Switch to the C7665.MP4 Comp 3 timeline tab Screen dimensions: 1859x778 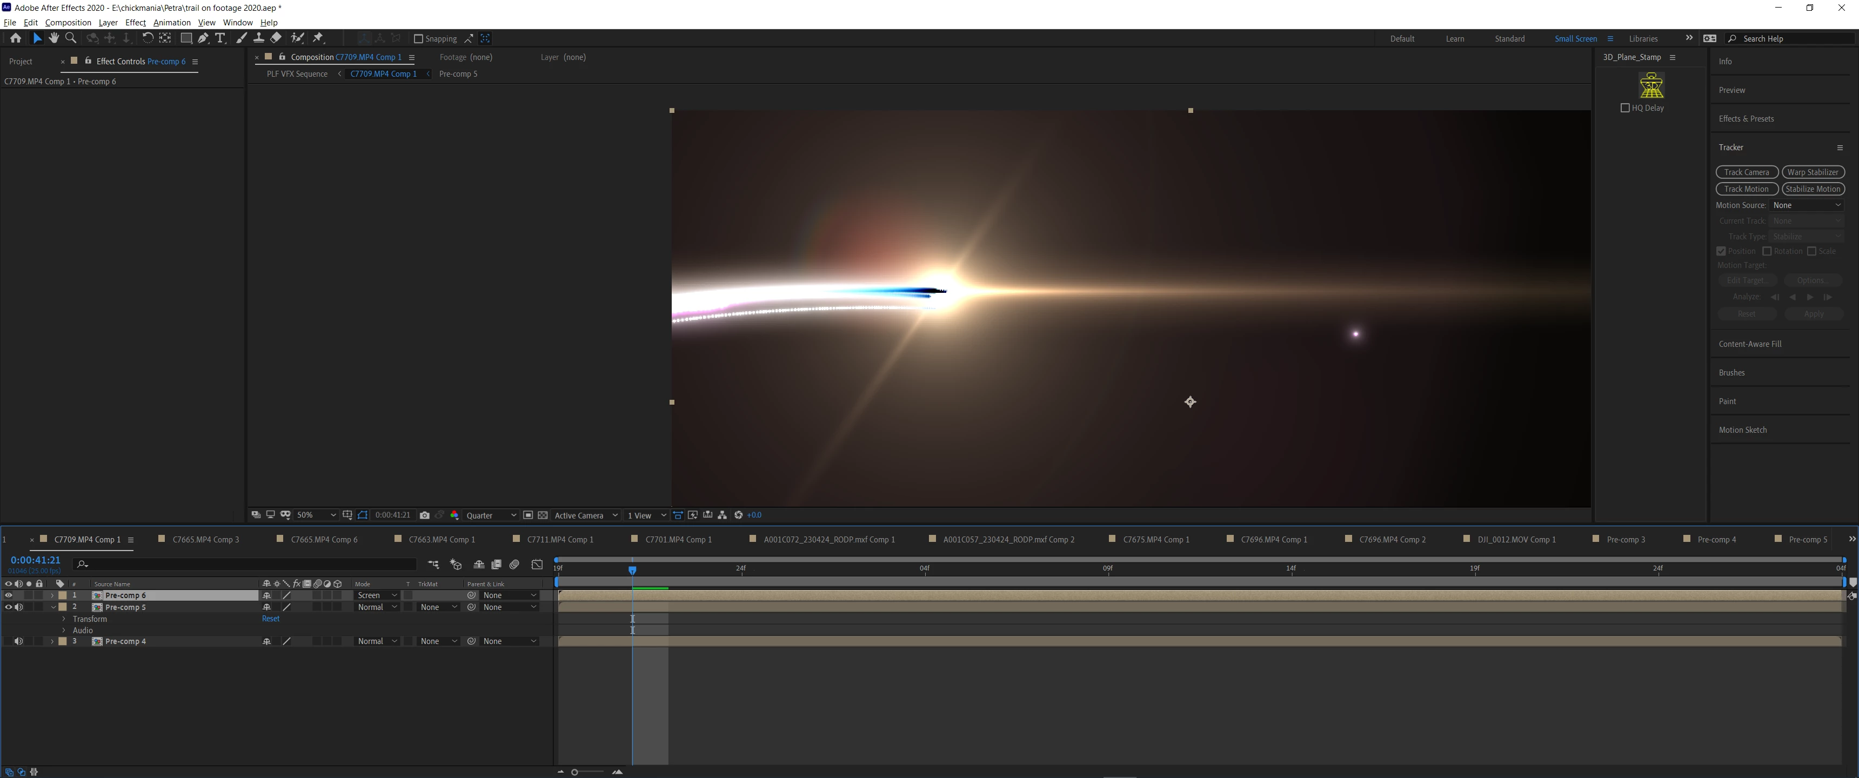tap(205, 540)
